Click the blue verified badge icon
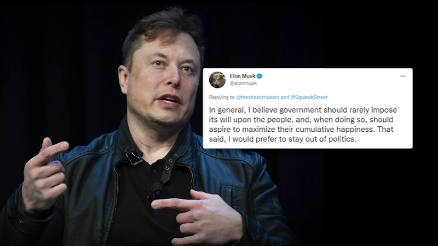438x246 pixels. 260,76
